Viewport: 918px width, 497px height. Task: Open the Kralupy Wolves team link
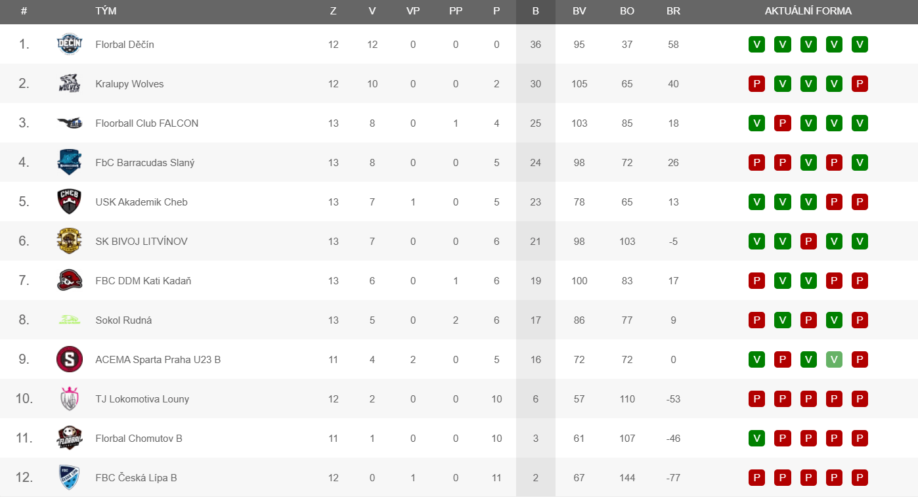click(129, 84)
